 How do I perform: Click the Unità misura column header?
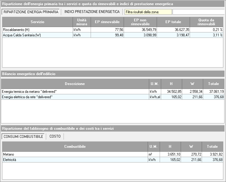[x=82, y=22]
